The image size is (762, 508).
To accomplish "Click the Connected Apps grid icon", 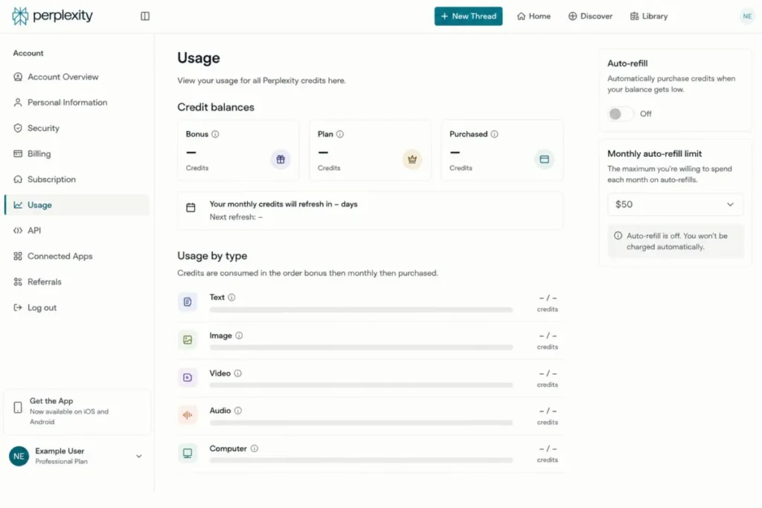I will tap(18, 256).
